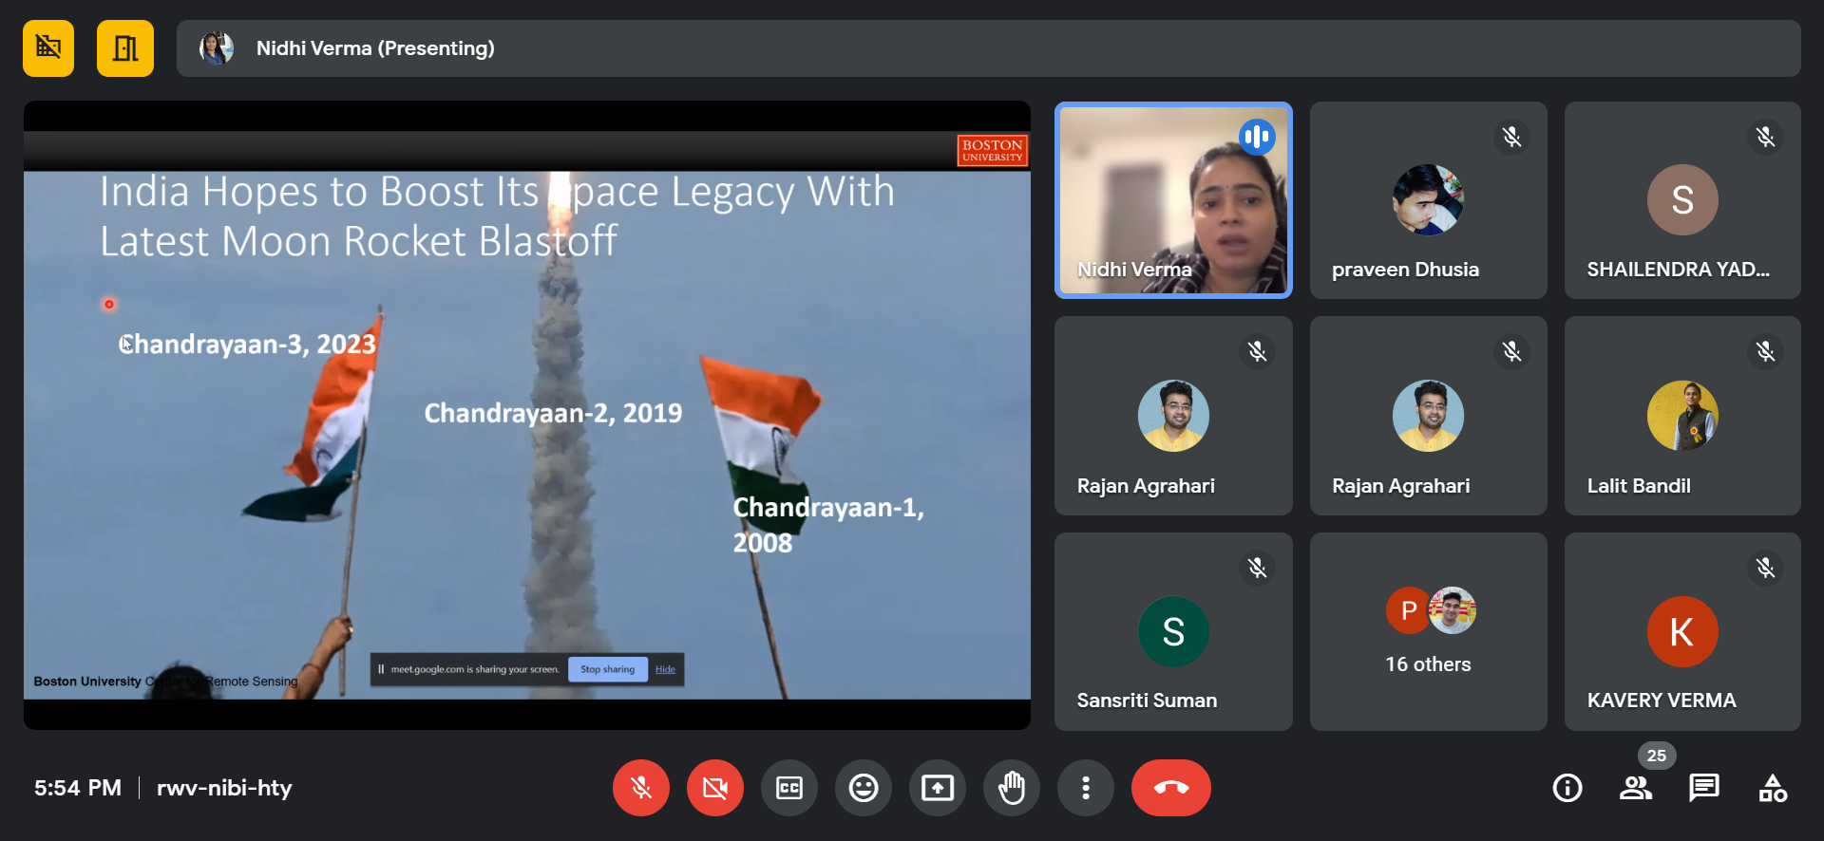Click Stop sharing in the screen banner

pos(608,669)
